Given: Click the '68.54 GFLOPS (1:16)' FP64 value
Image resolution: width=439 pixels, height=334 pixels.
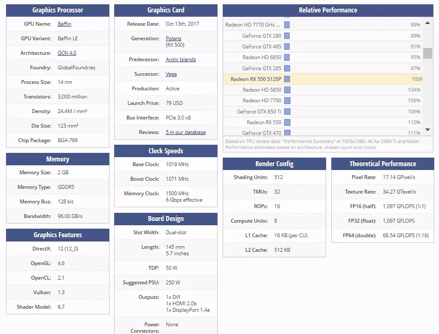Looking at the screenshot, I should pos(406,236).
